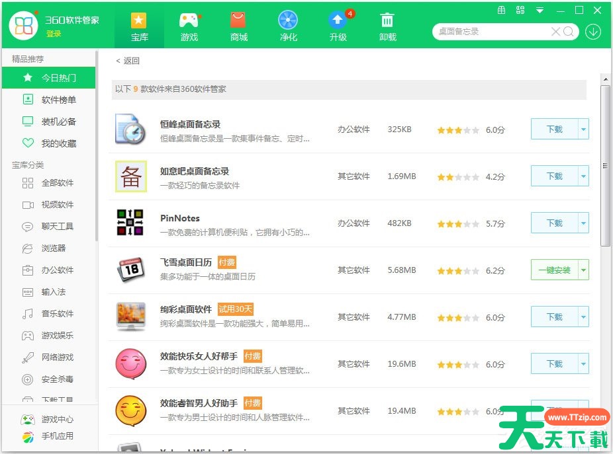The height and width of the screenshot is (454, 613).
Task: Open the download manager arrow icon
Action: pyautogui.click(x=593, y=32)
